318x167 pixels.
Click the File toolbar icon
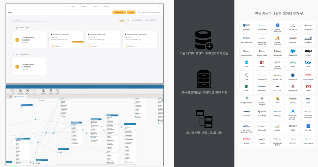tap(13, 91)
